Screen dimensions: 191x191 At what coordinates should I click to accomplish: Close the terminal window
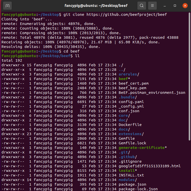click(185, 5)
